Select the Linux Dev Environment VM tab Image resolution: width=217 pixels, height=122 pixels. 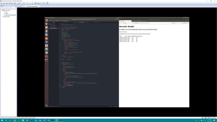coord(32,6)
